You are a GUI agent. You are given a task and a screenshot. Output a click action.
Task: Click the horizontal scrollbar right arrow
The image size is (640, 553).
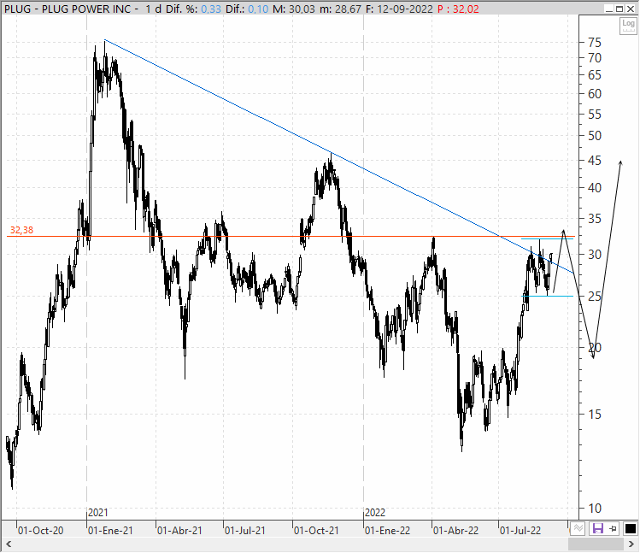point(631,544)
